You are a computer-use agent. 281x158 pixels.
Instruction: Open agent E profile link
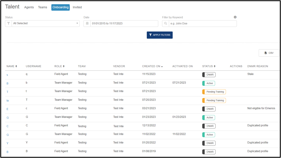7,109
